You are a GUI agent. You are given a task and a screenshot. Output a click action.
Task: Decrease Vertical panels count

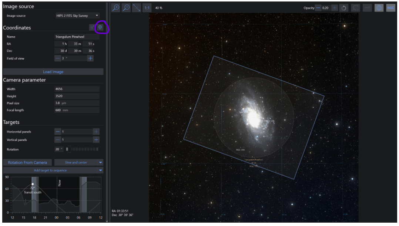pyautogui.click(x=58, y=139)
